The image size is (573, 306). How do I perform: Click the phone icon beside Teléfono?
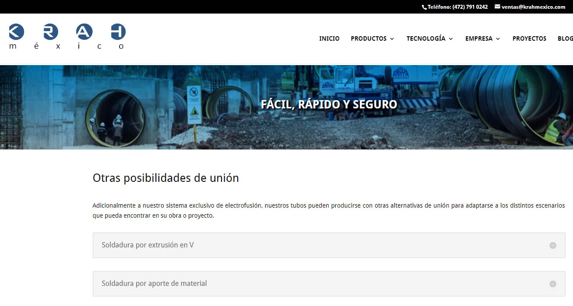(x=424, y=7)
